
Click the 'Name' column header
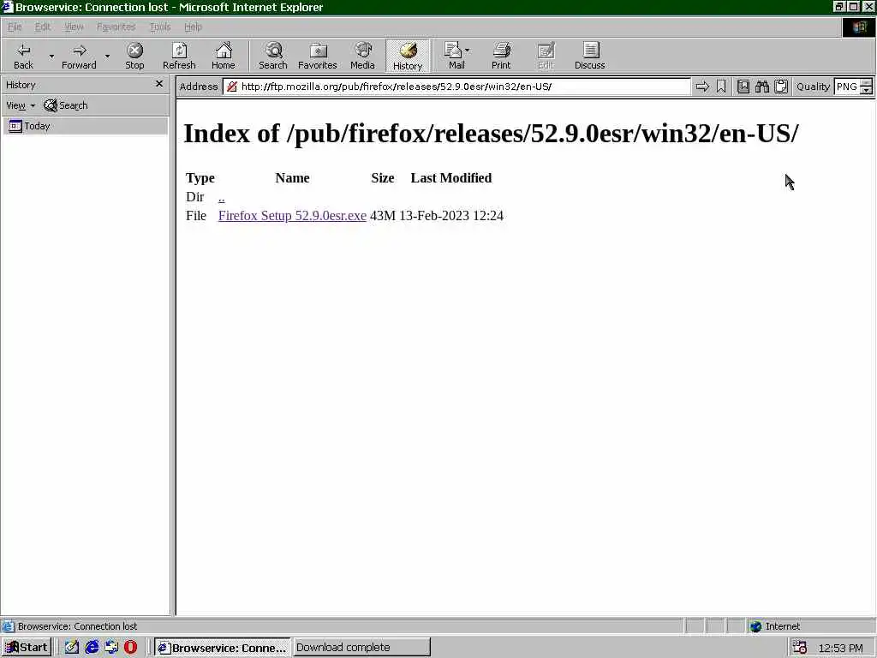[292, 178]
